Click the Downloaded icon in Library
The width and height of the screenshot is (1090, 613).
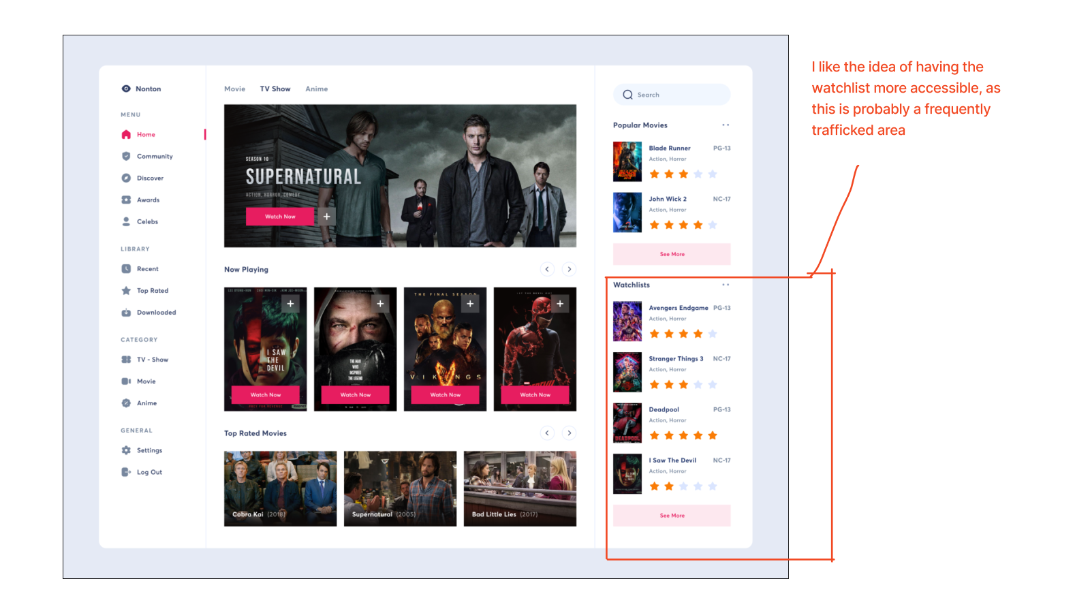pos(126,312)
